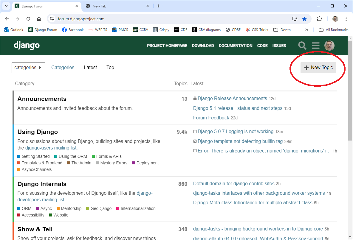Open the CDRF bookmark
The height and width of the screenshot is (240, 353).
(x=233, y=30)
